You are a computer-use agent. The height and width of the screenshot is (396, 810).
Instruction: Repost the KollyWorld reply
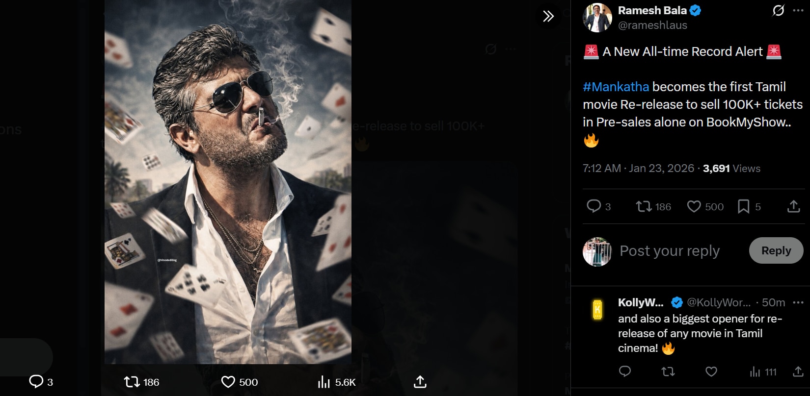click(x=668, y=372)
